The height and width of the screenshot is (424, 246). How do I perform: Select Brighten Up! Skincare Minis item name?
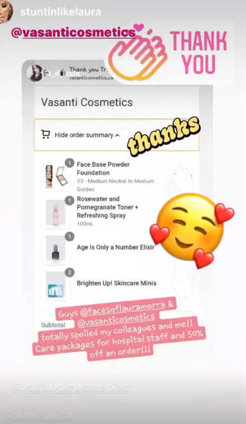[116, 283]
